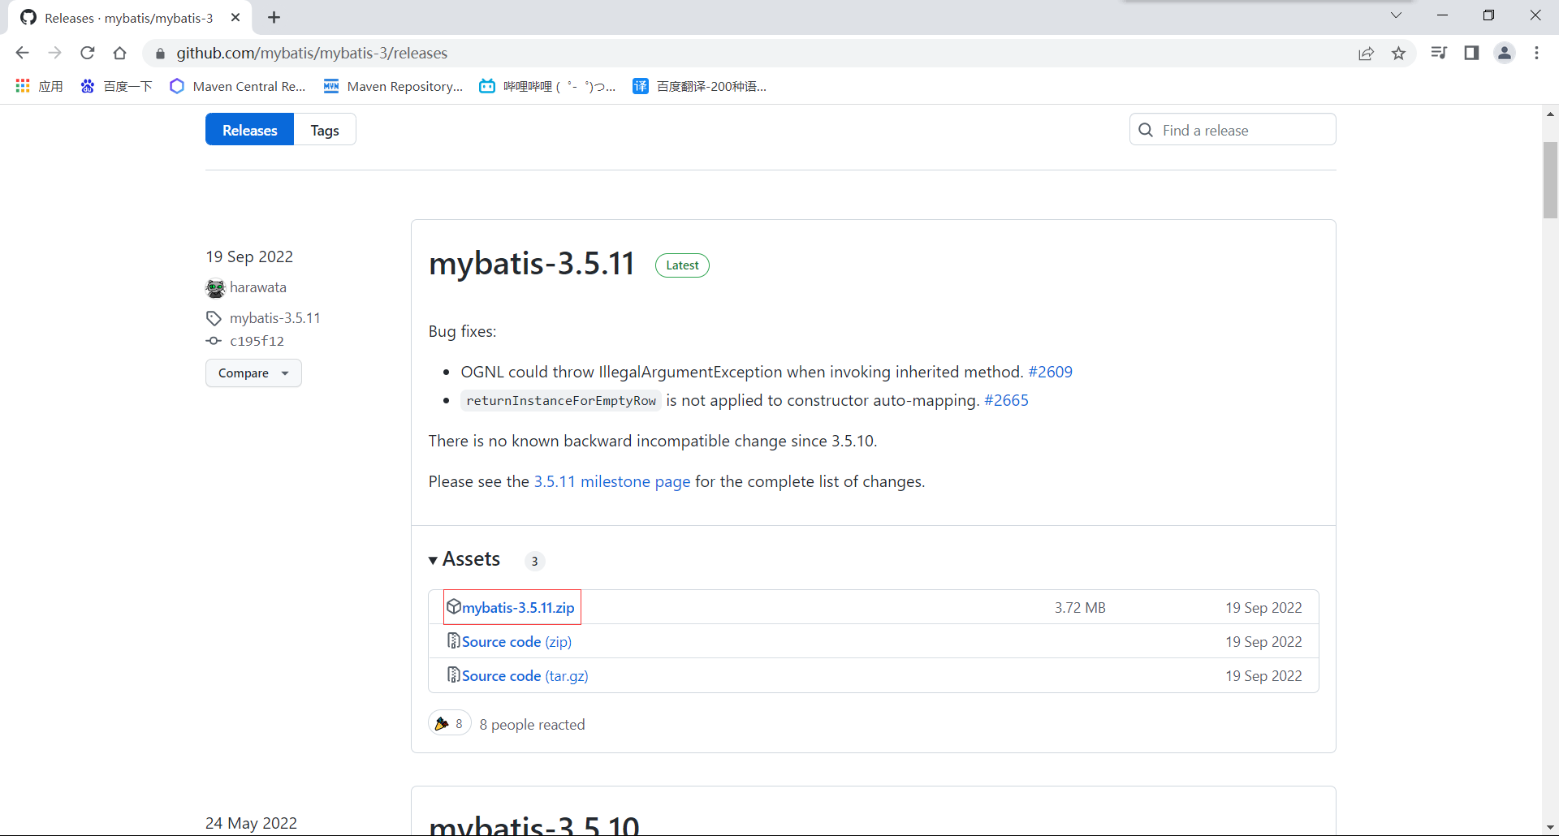Open the Chrome profile avatar icon
1559x836 pixels.
coord(1505,53)
